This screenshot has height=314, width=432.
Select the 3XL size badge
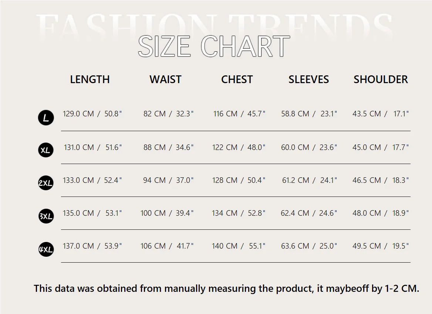[46, 216]
